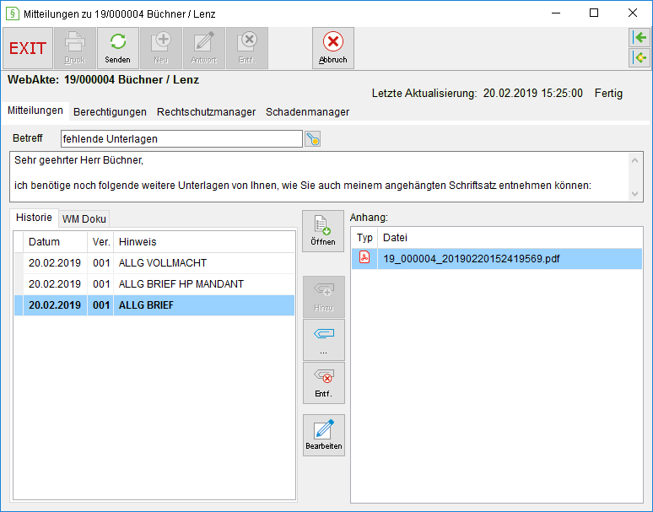The width and height of the screenshot is (653, 512).
Task: Open the Rechtschutzmanager tab
Action: point(206,112)
